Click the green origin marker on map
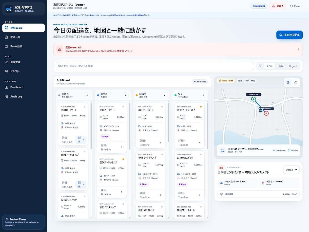This screenshot has height=232, width=309. pyautogui.click(x=254, y=99)
